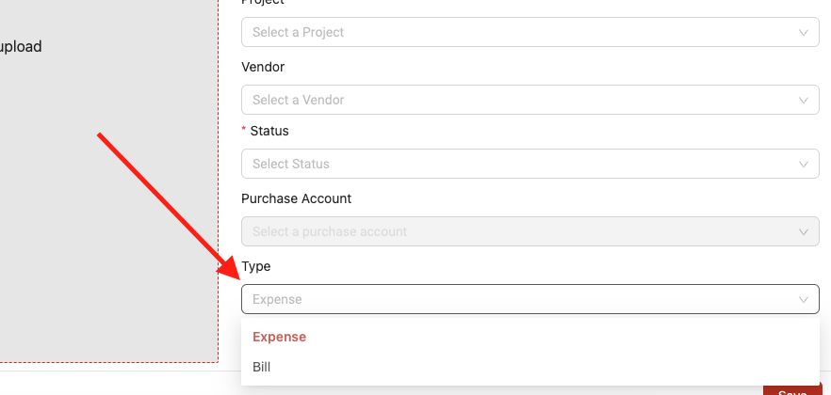Open the Select a Vendor dropdown
831x395 pixels.
click(x=530, y=100)
